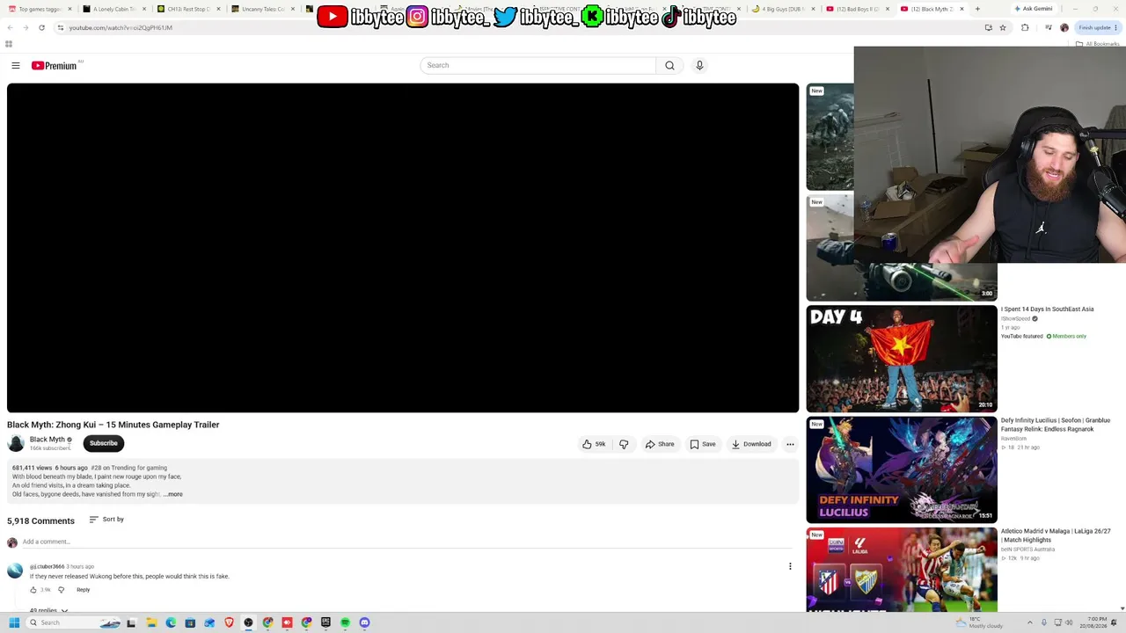The width and height of the screenshot is (1126, 633).
Task: Expand the 49 replies thread
Action: tap(48, 610)
